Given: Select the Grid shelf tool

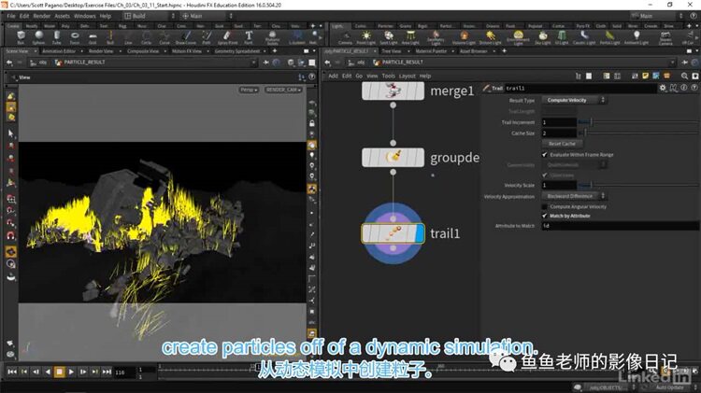Looking at the screenshot, I should tap(93, 37).
